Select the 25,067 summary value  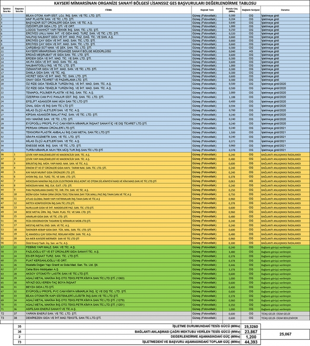pyautogui.click(x=285, y=334)
